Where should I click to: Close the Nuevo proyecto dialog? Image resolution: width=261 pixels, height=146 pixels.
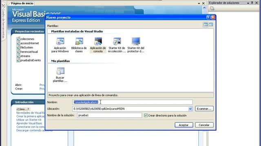point(213,17)
